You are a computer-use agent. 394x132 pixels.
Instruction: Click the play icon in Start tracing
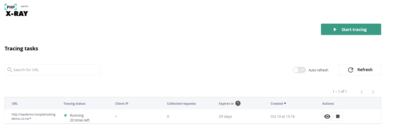(x=335, y=30)
